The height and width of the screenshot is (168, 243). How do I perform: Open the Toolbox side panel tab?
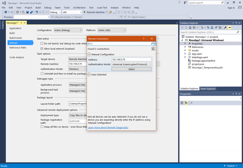point(3,25)
